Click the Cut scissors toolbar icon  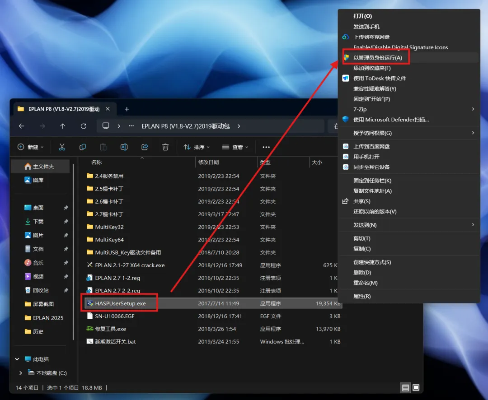62,147
